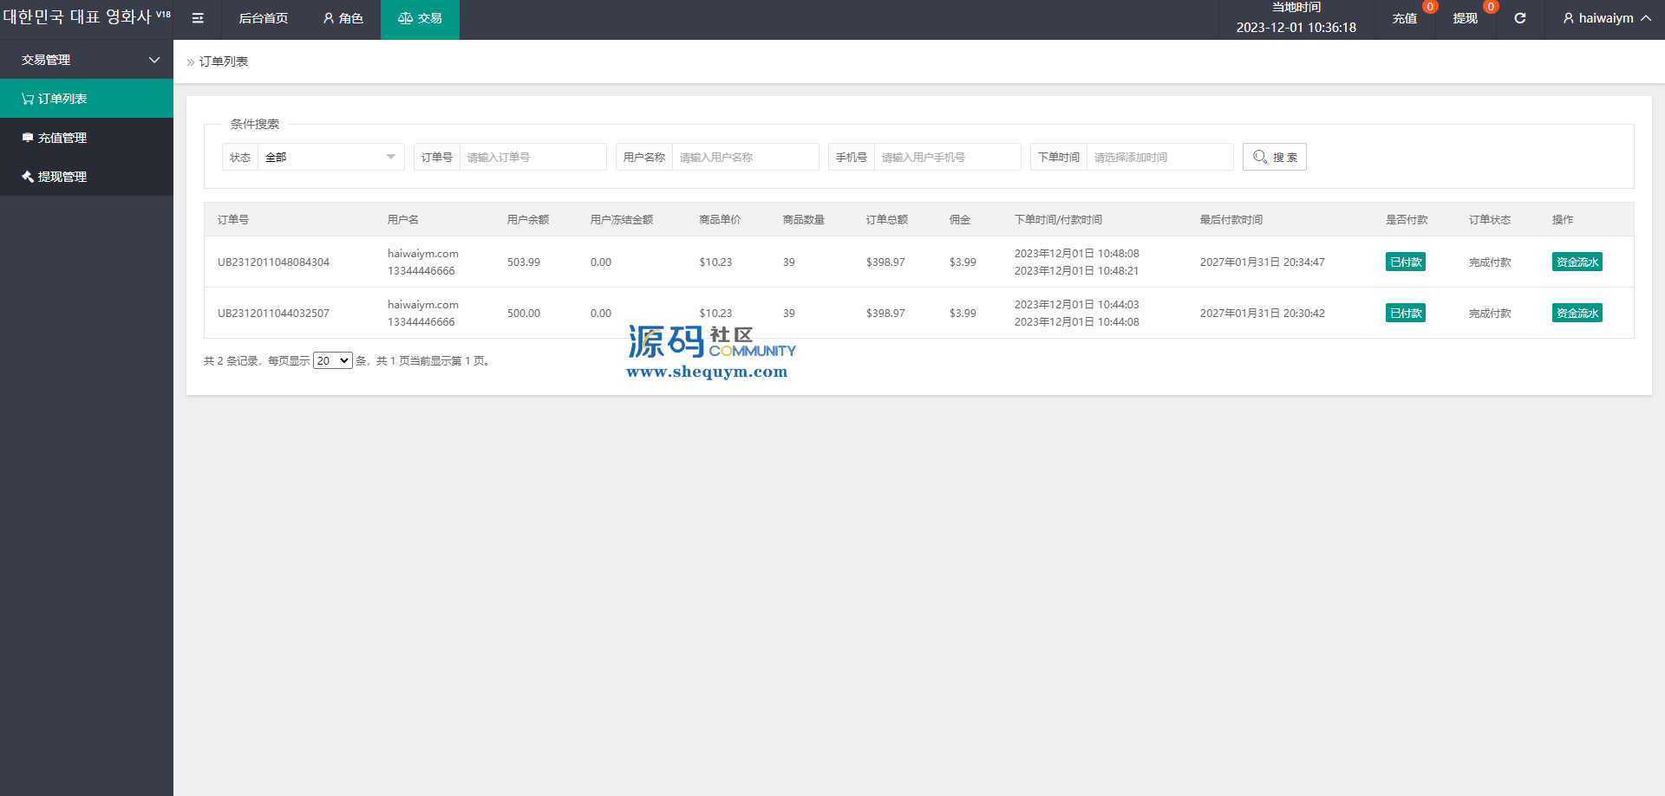This screenshot has height=796, width=1665.
Task: Expand the haiwaiym user account menu
Action: (1606, 18)
